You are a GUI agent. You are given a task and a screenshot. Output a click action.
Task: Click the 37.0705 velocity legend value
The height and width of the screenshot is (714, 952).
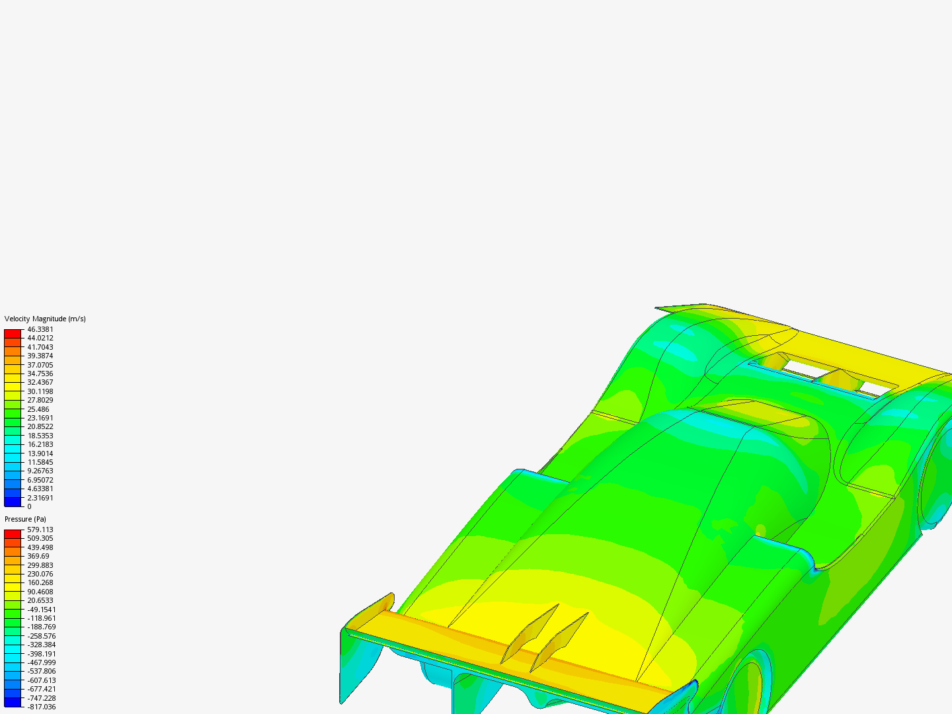(x=40, y=365)
